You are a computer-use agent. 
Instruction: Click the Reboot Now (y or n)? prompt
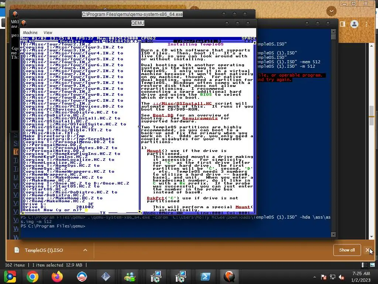(x=52, y=210)
